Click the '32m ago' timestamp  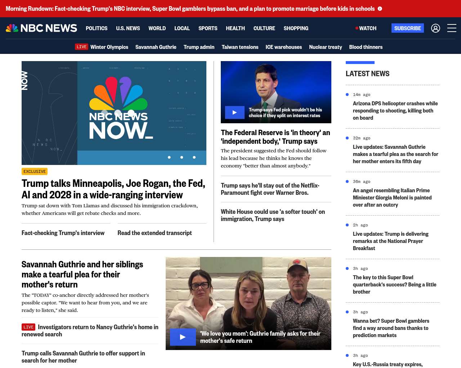click(362, 138)
